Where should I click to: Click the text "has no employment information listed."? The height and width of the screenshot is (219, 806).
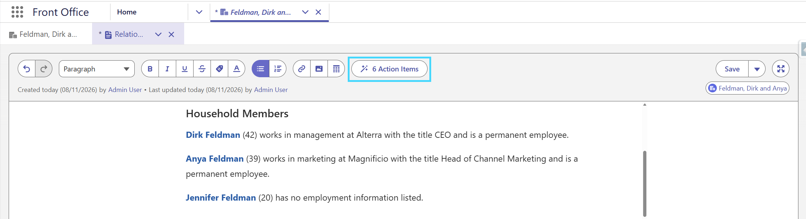tap(349, 198)
